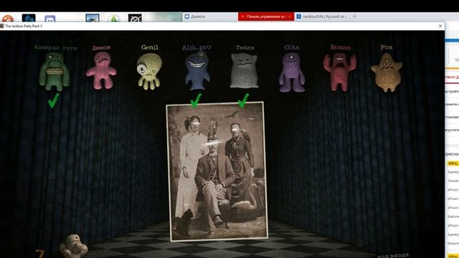This screenshot has width=459, height=258.
Task: Switch to the Jackbox.FUN browser tab
Action: pos(322,16)
